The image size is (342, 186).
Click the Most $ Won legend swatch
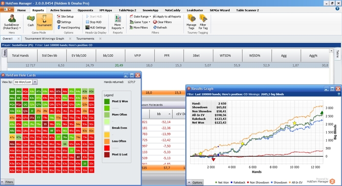click(107, 101)
